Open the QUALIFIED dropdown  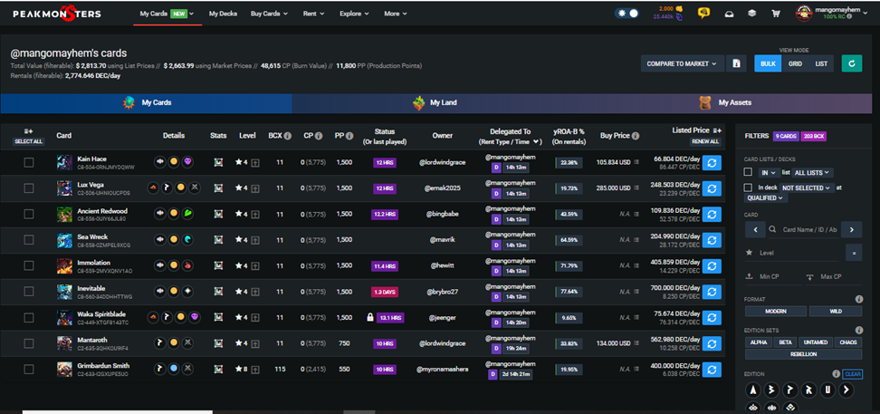[x=767, y=198]
